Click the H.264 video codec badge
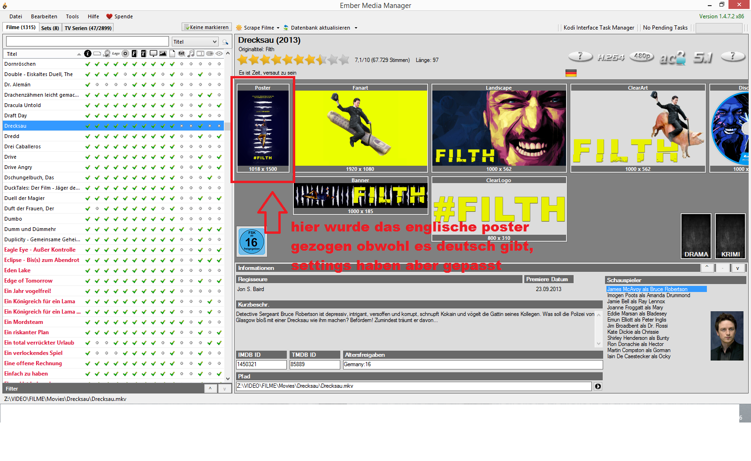The height and width of the screenshot is (461, 751). point(611,57)
